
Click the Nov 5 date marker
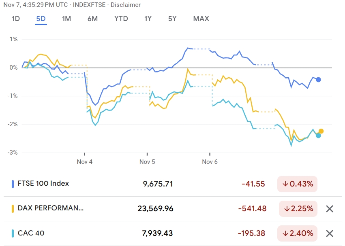click(147, 162)
